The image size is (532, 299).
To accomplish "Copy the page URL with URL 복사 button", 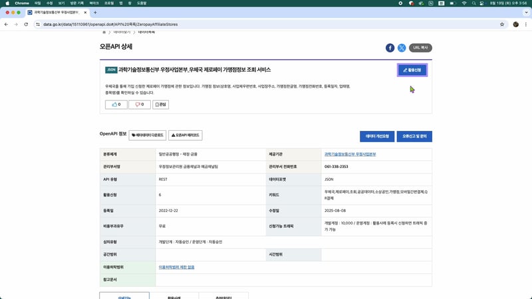I will point(420,48).
